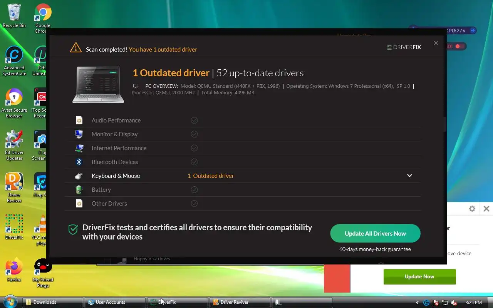Switch to Driver Reviver taskbar item

point(240,302)
